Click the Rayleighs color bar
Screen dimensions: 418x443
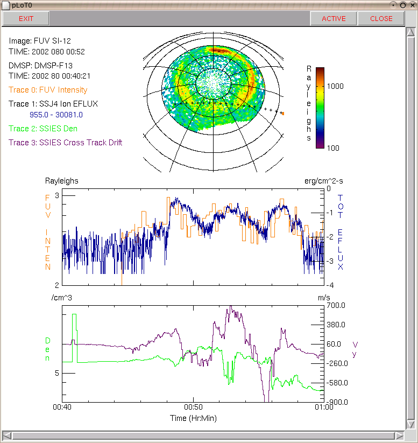[320, 108]
